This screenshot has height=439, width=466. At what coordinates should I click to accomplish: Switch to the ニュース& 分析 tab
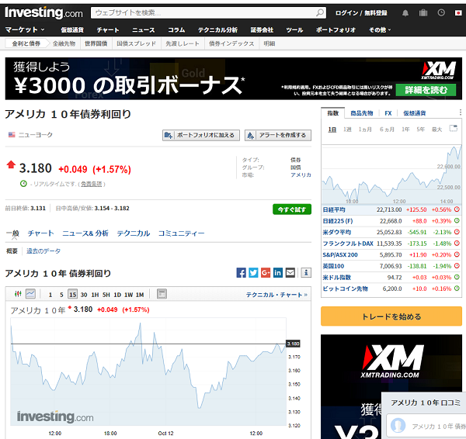click(x=85, y=233)
